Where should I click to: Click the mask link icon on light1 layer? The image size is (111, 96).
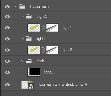[43, 28]
